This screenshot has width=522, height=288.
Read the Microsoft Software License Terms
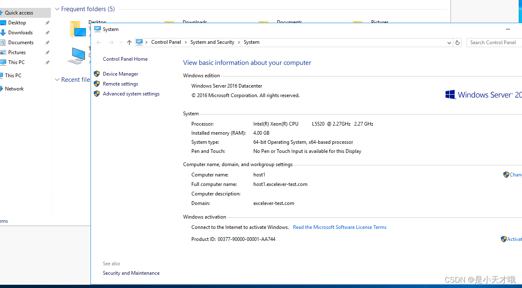click(339, 227)
